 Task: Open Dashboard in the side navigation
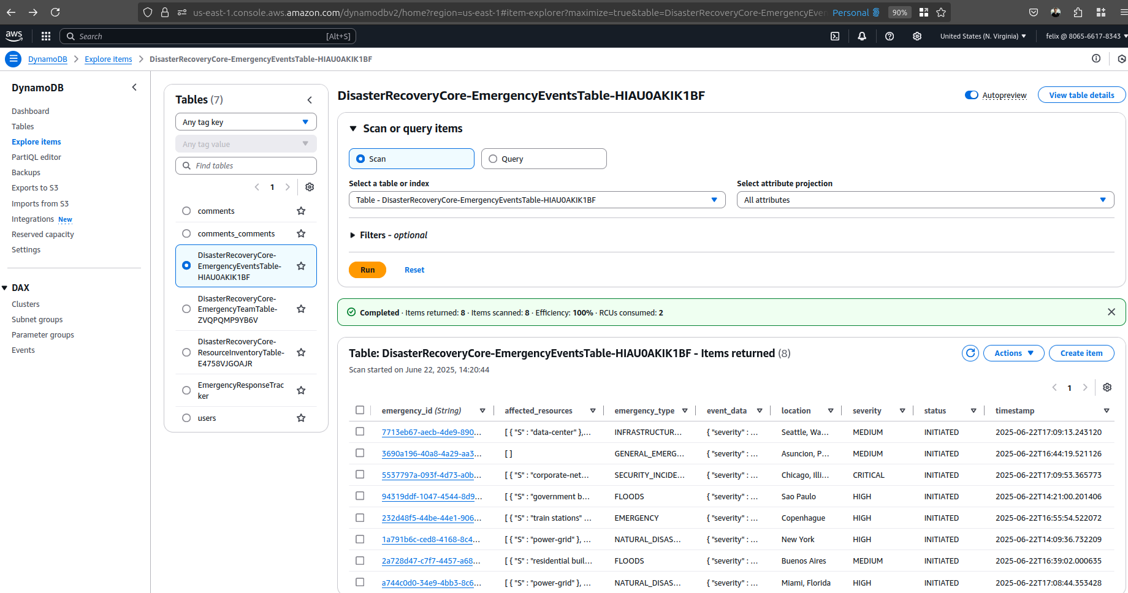(31, 111)
